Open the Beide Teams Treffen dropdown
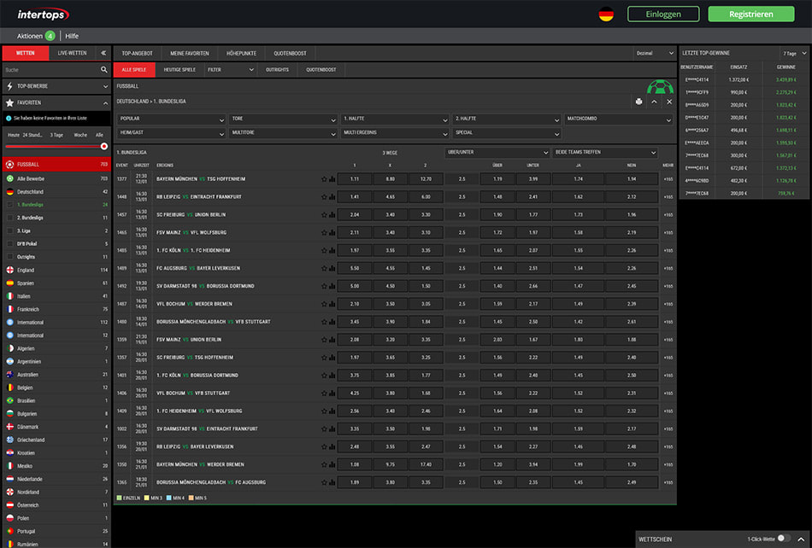This screenshot has width=812, height=548. pyautogui.click(x=605, y=153)
